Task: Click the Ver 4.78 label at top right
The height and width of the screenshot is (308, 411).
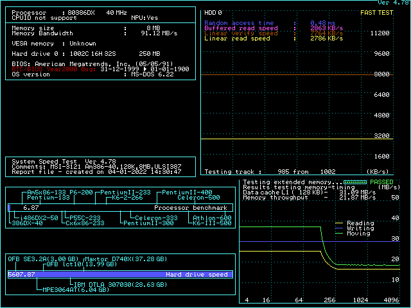Action: click(393, 3)
